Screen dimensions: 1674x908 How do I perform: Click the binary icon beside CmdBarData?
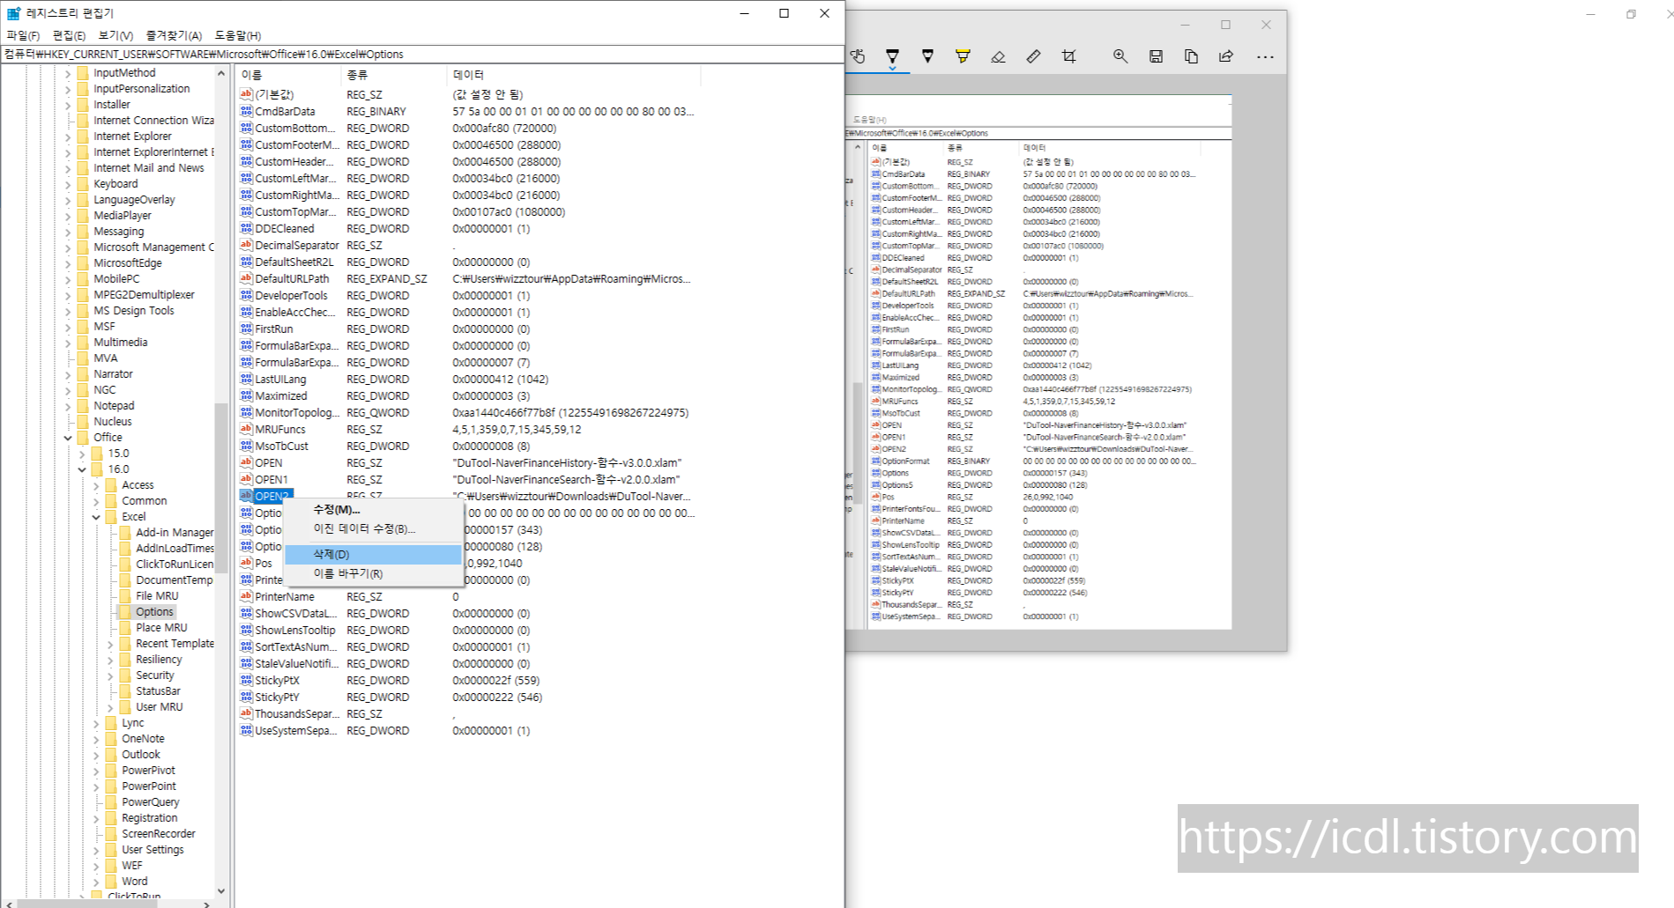[246, 111]
